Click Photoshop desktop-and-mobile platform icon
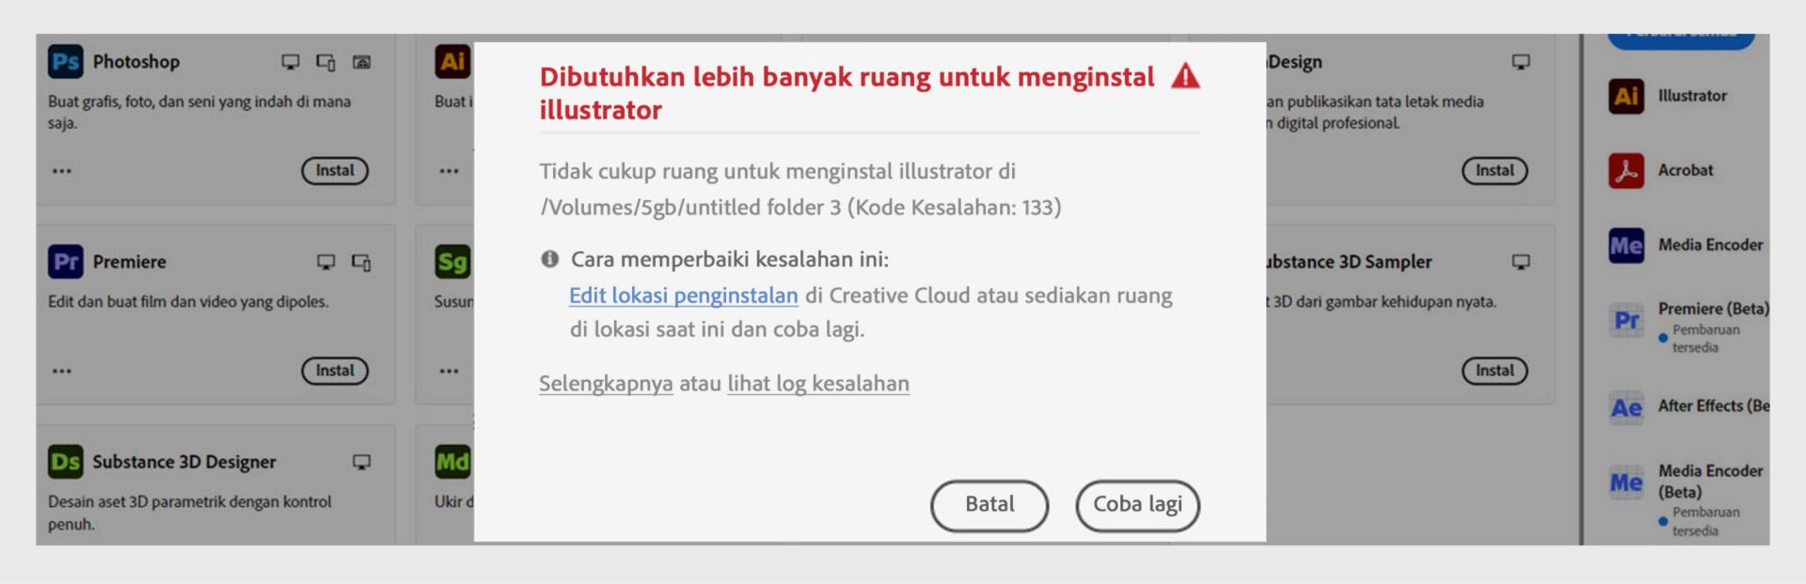This screenshot has height=584, width=1806. 325,62
